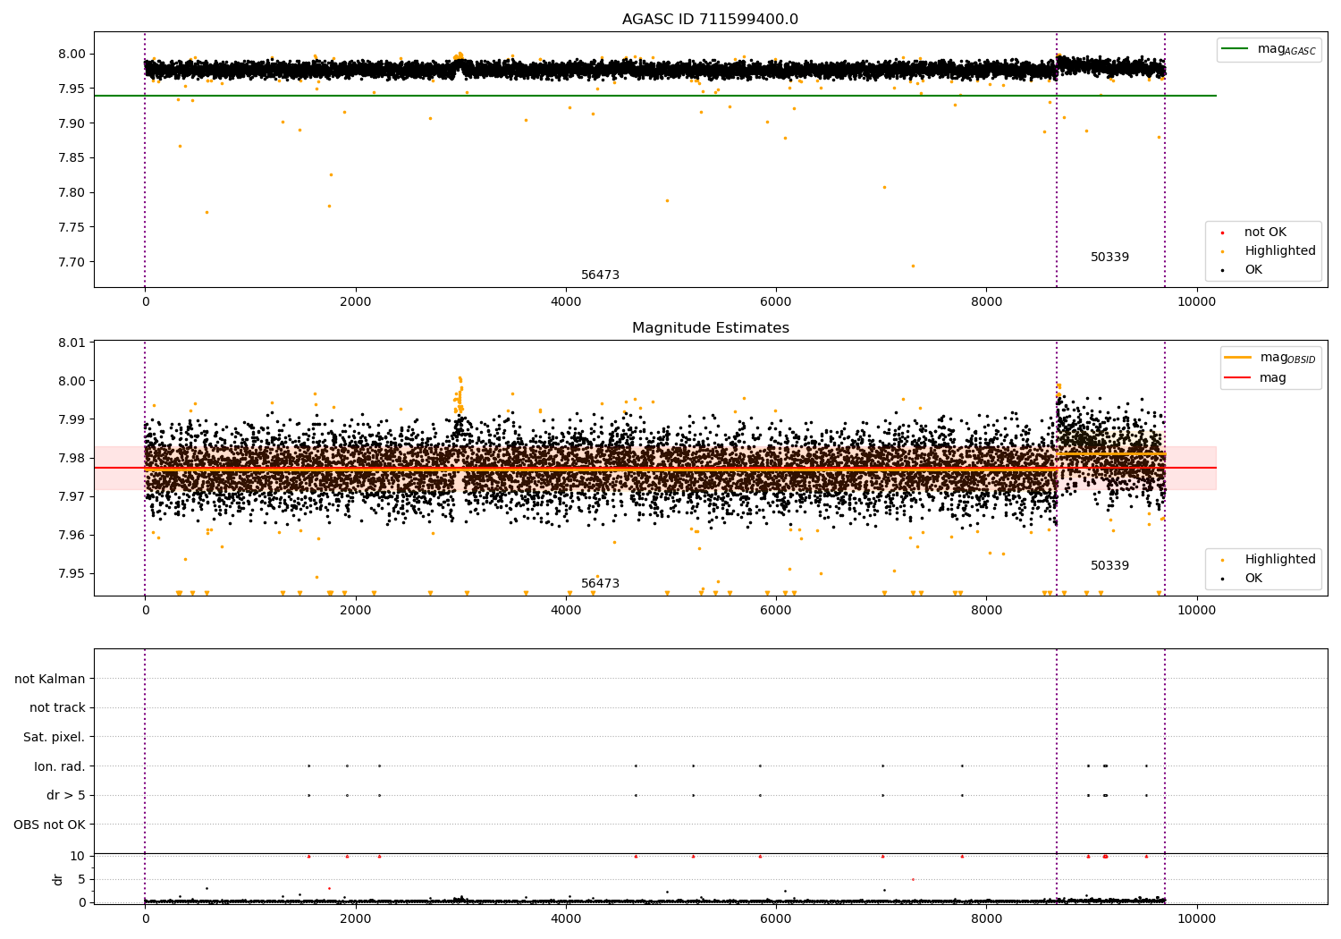Click the "50339" label in the Magnitude Estimates plot
Viewport: 1341px width, 939px height.
pos(1109,566)
